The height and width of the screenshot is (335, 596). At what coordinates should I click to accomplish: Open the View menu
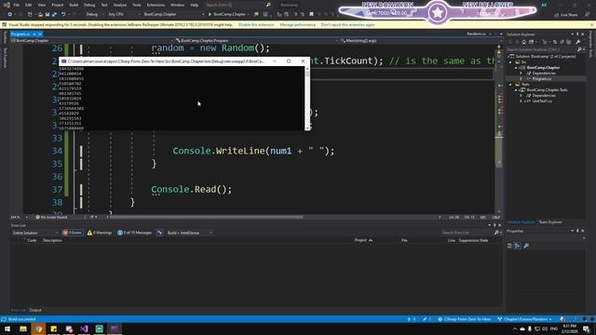[x=41, y=5]
